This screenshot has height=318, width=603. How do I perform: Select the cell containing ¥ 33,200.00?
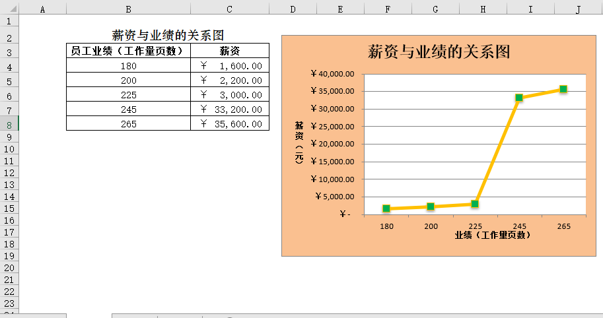[x=230, y=110]
